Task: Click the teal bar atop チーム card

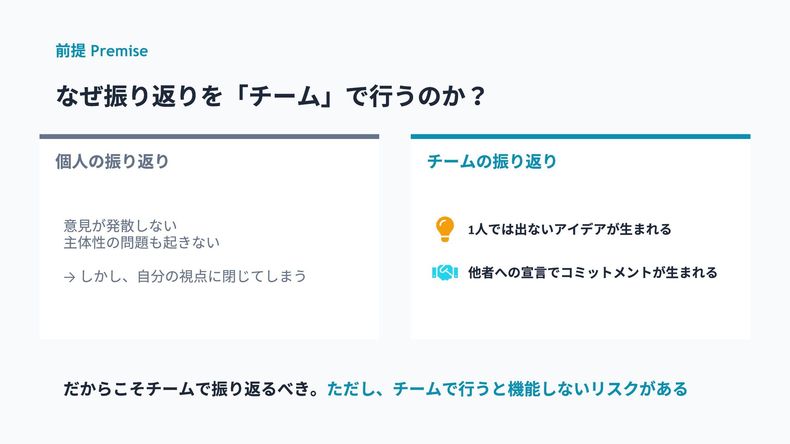Action: (x=580, y=136)
